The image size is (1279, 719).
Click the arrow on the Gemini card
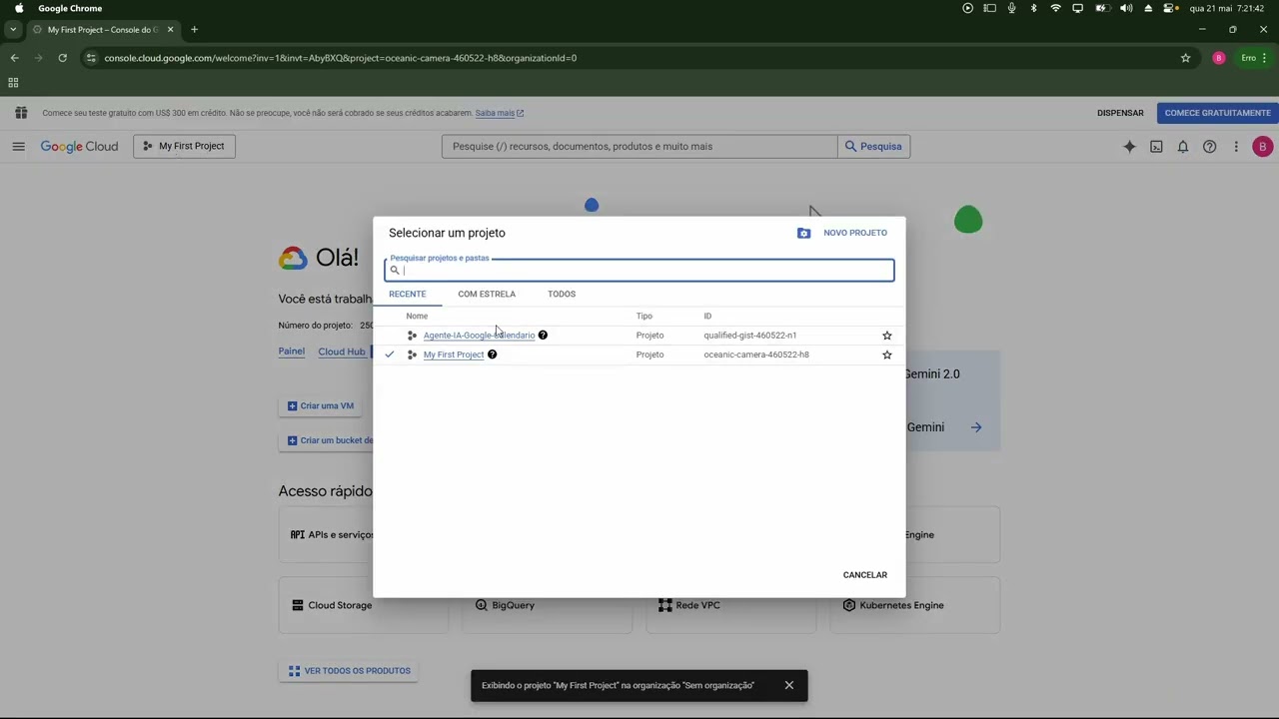(x=976, y=427)
